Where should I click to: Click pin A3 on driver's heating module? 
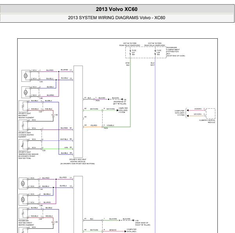click(x=85, y=117)
